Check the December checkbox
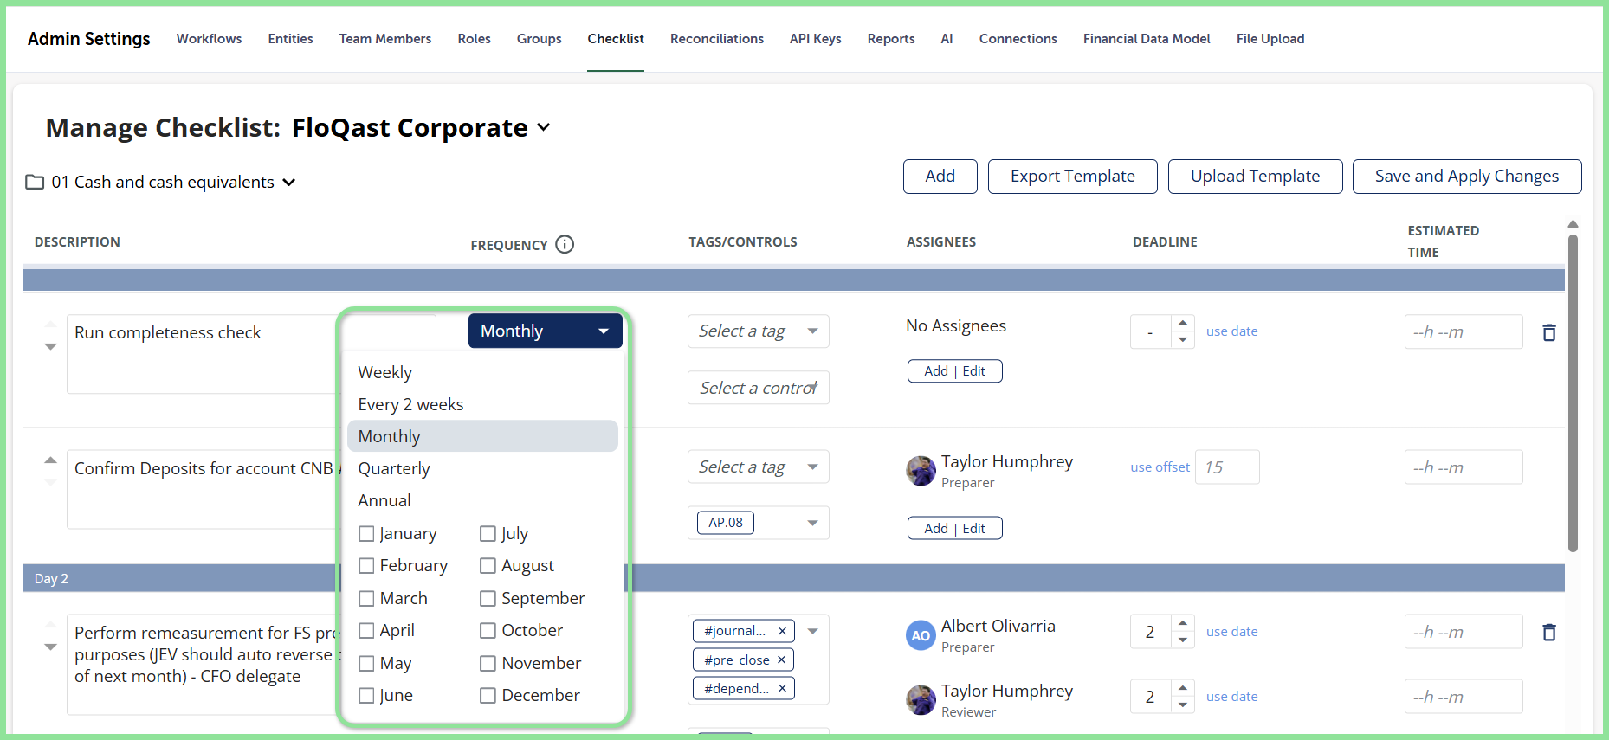1609x740 pixels. tap(488, 696)
